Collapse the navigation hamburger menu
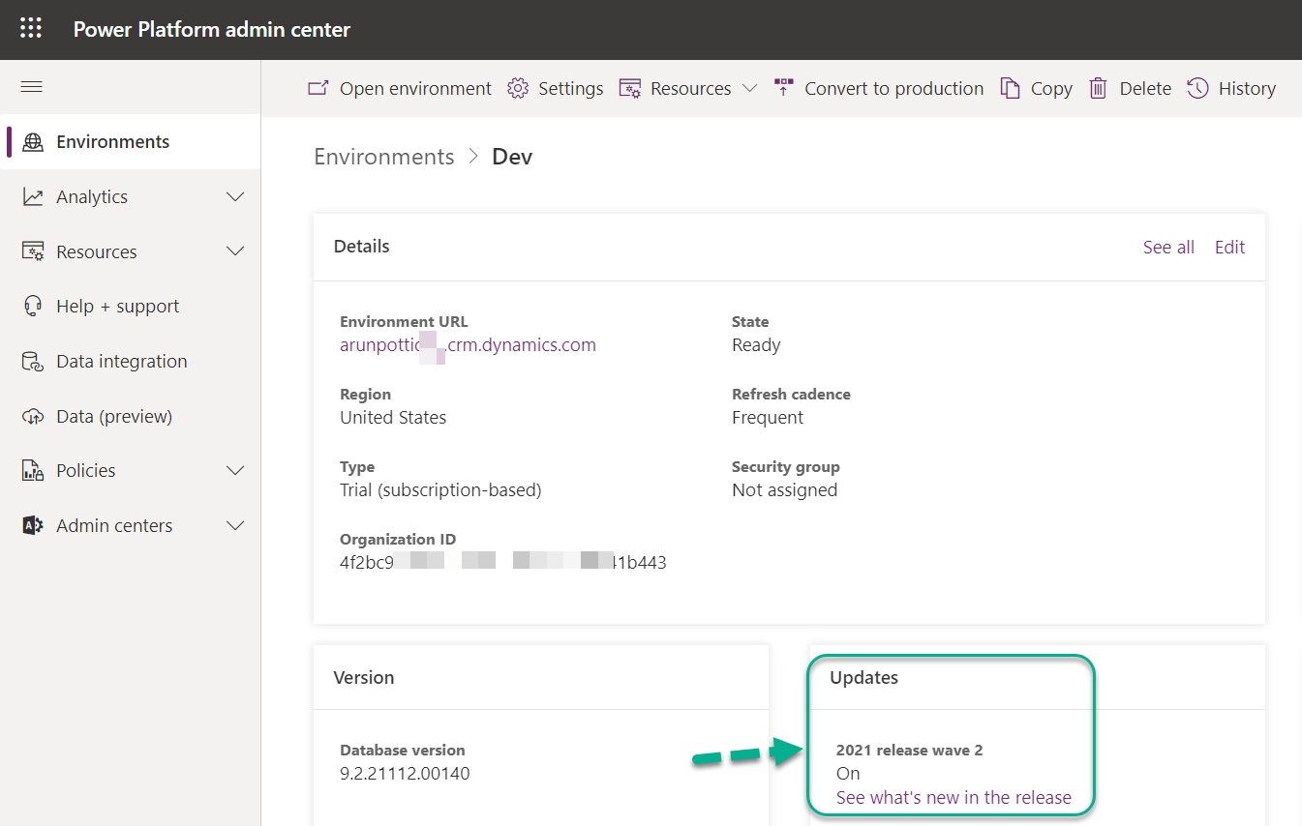Screen dimensions: 1302x826 31,87
